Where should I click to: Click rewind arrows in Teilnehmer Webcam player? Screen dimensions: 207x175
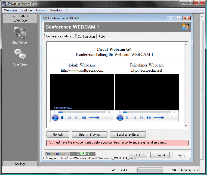[120, 112]
